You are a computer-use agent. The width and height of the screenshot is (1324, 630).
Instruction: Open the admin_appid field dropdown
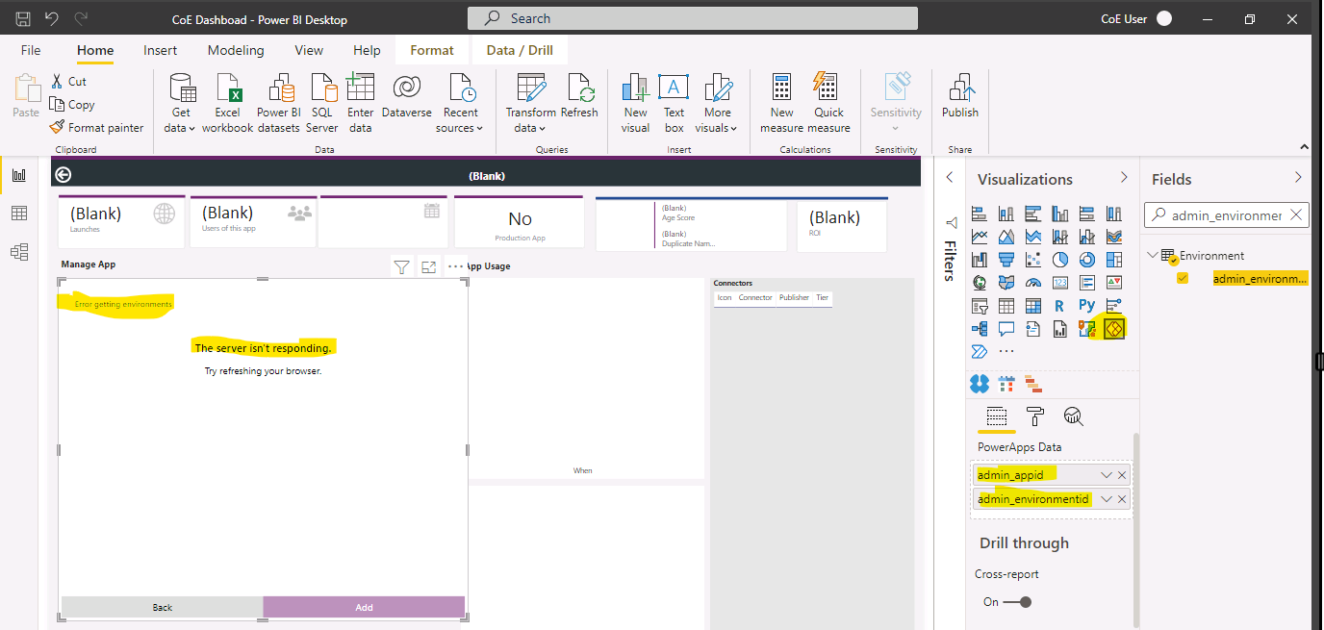click(1105, 474)
